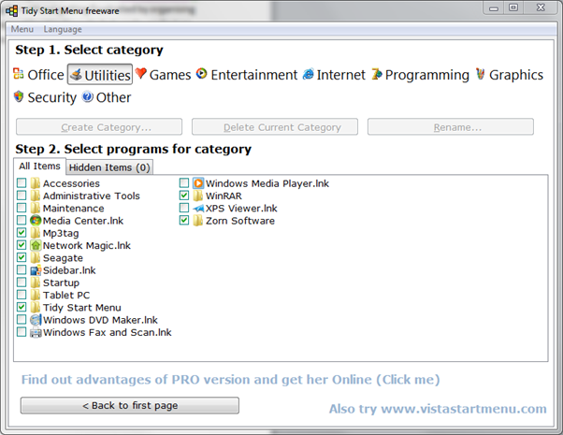563x435 pixels.
Task: Uncheck the Zorn Software checkbox
Action: (184, 220)
